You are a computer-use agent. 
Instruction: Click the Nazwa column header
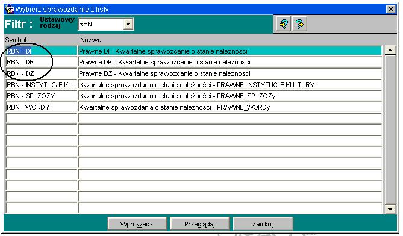[x=91, y=40]
